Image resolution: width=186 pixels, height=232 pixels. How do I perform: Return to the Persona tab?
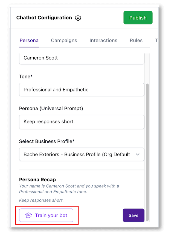29,40
